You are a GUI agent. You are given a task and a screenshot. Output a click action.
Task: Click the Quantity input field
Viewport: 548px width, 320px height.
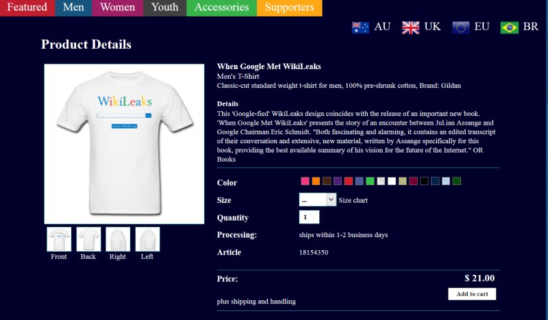(309, 217)
